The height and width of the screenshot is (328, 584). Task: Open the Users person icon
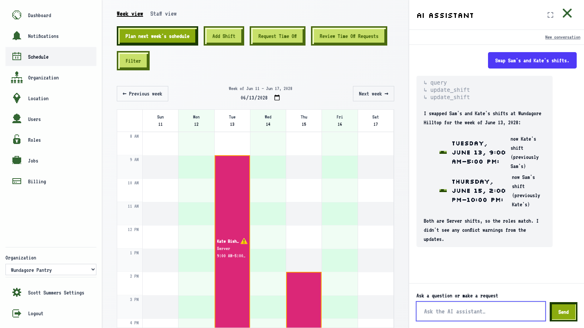(x=17, y=119)
